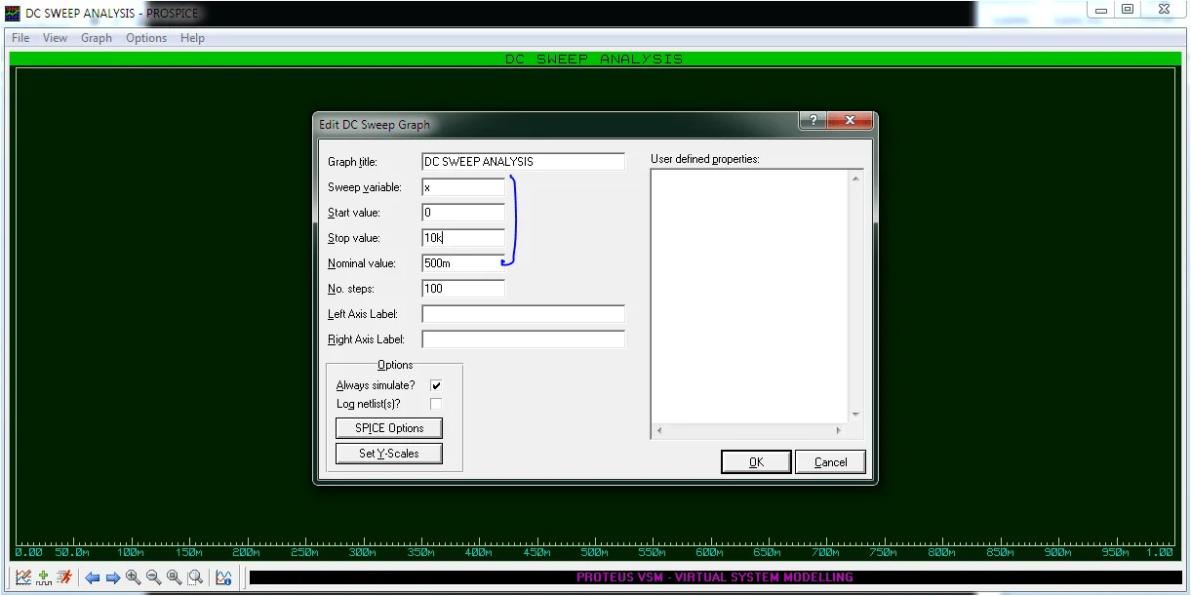Click the Start value field
Image resolution: width=1191 pixels, height=596 pixels.
click(x=463, y=213)
